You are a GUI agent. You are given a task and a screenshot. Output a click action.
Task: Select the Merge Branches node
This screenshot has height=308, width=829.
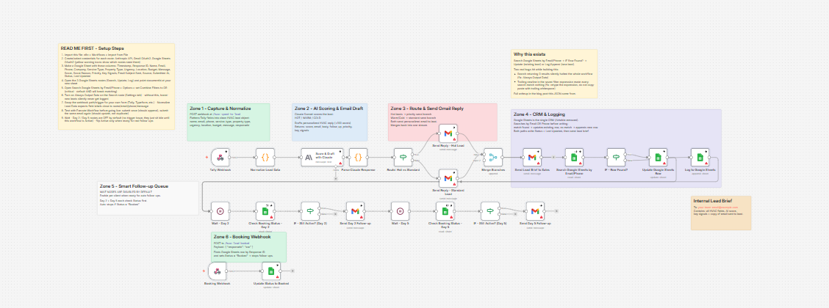tap(494, 157)
